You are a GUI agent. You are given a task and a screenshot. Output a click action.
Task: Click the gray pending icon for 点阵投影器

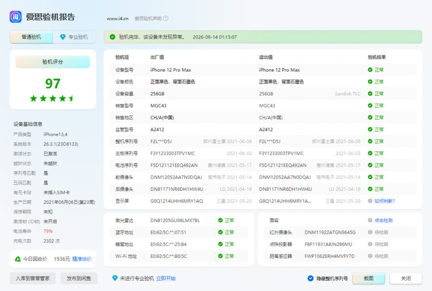pos(370,244)
